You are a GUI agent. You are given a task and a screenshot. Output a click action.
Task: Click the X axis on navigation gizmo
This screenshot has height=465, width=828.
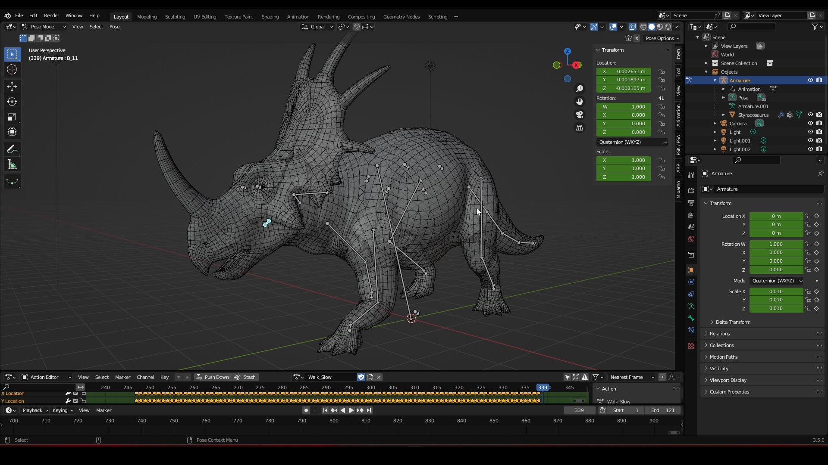click(577, 65)
